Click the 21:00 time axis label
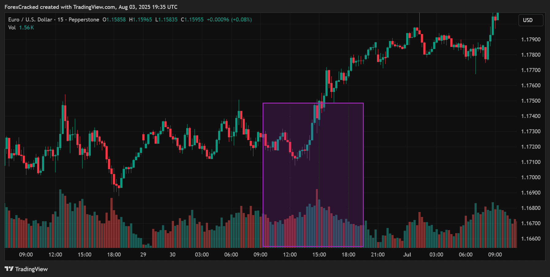550x277 pixels. click(378, 255)
